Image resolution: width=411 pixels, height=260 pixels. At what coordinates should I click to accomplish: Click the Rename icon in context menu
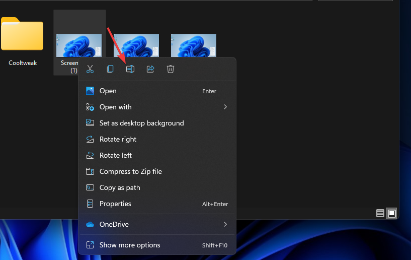(x=130, y=69)
